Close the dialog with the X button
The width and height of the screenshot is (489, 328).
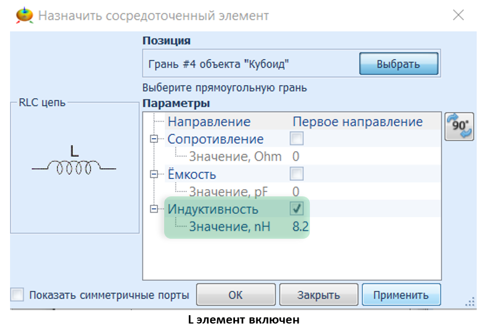tap(458, 15)
